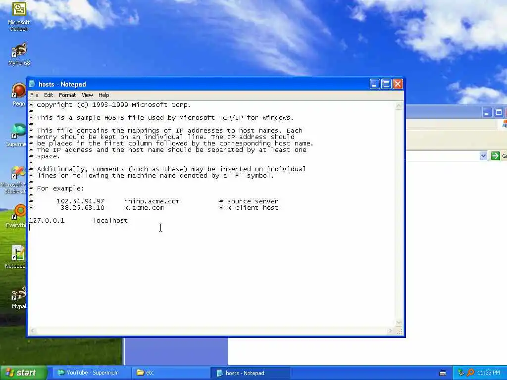Click the '102.54.94.97' example IP address
507x380 pixels.
tap(81, 201)
